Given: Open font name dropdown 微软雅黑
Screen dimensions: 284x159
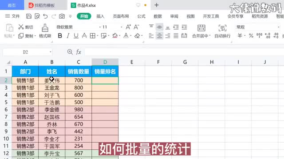Looking at the screenshot, I should (x=100, y=27).
